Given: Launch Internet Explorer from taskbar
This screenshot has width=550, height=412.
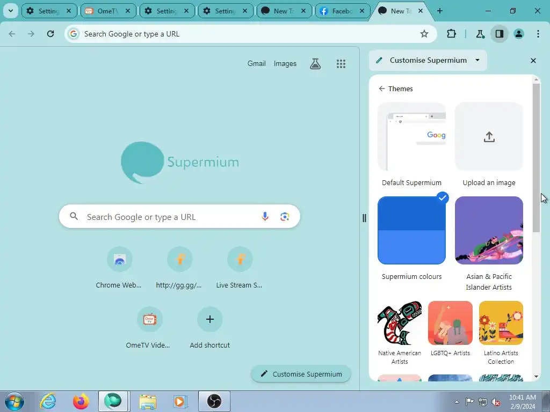Looking at the screenshot, I should (x=48, y=401).
